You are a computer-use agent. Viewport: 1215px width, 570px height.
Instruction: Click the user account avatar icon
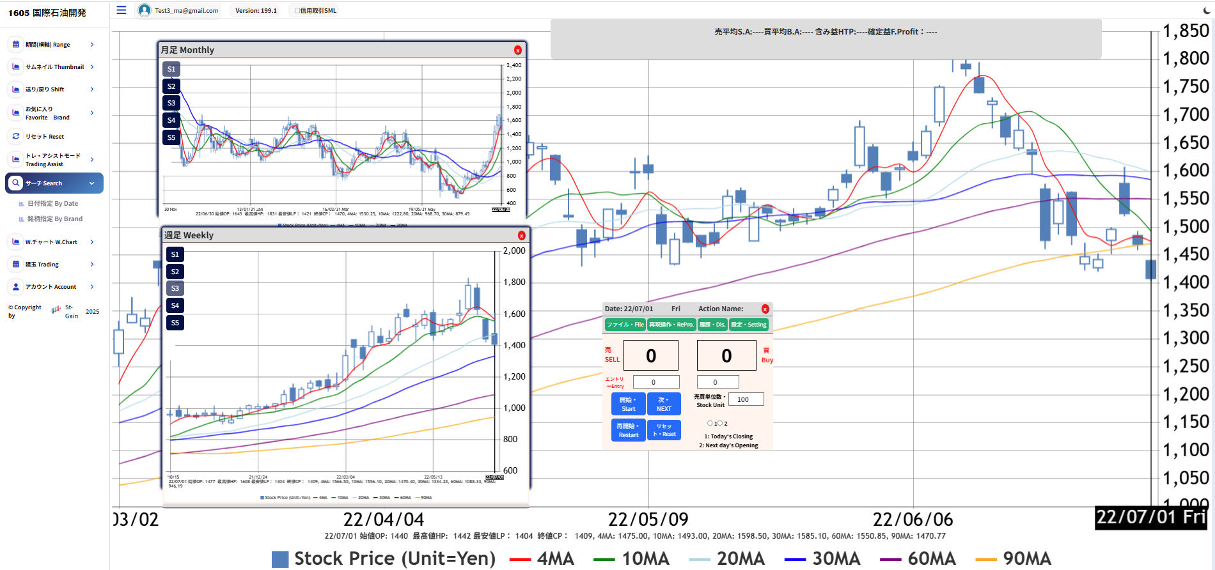coord(145,10)
